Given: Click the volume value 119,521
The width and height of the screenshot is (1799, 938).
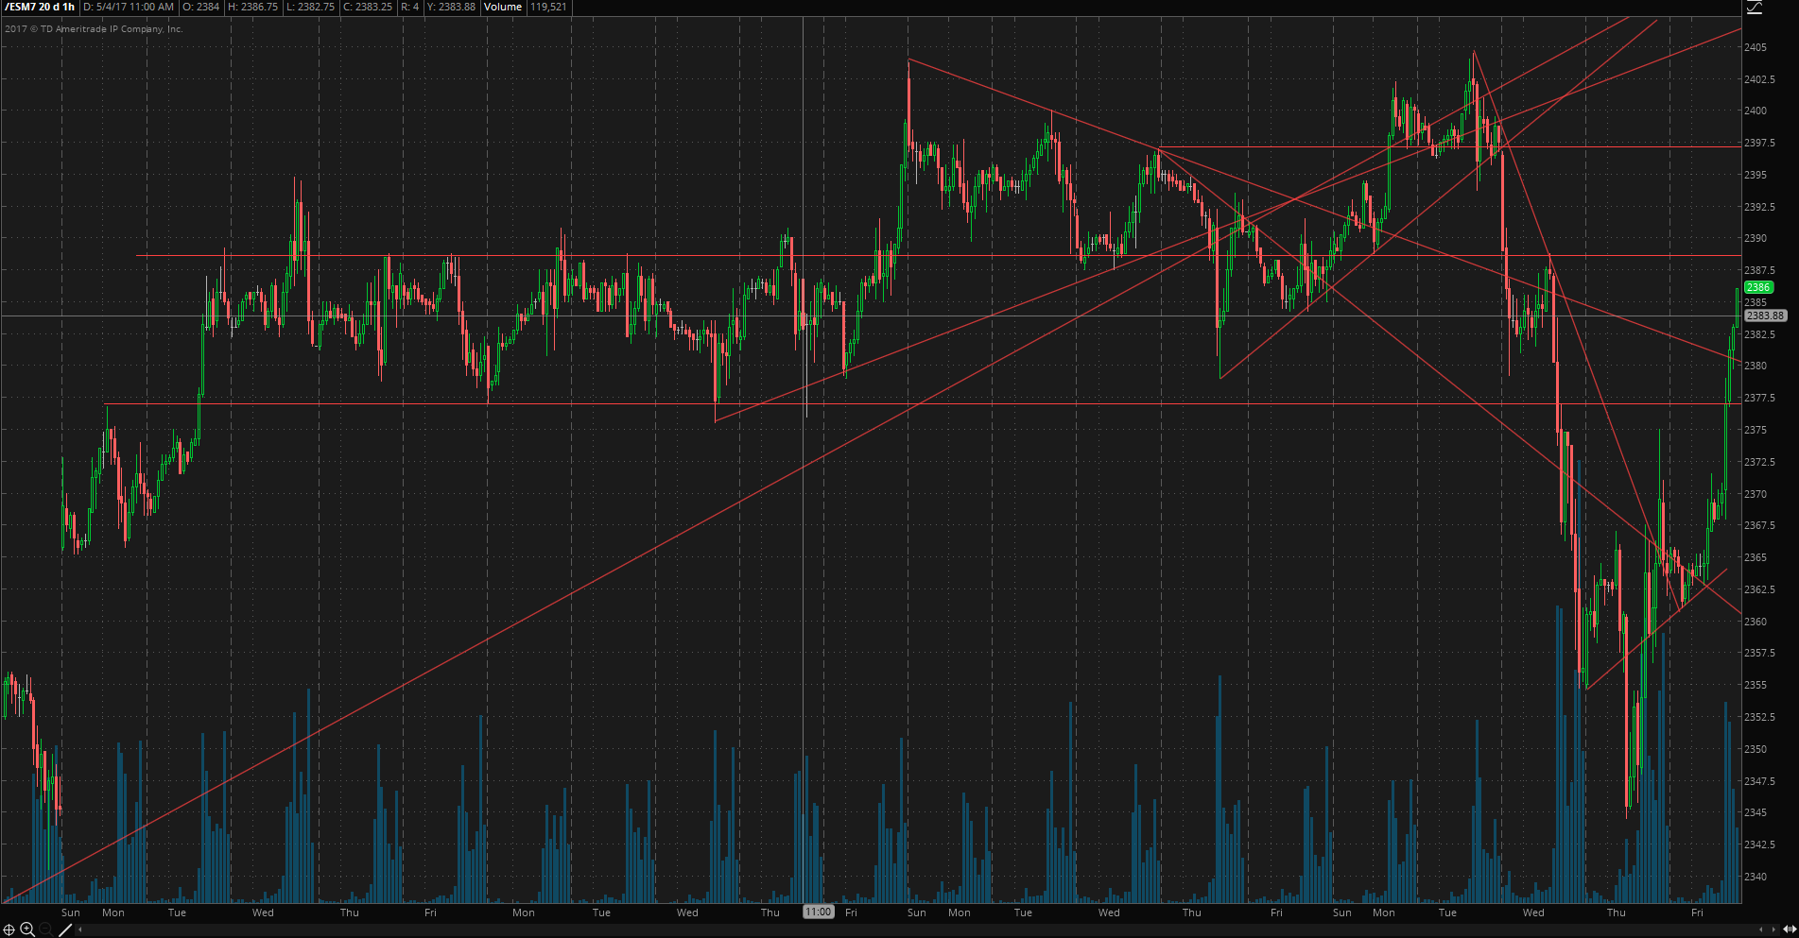Looking at the screenshot, I should pyautogui.click(x=548, y=7).
